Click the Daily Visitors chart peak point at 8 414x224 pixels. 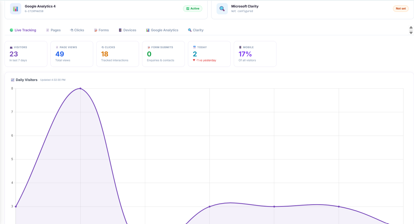[80, 88]
